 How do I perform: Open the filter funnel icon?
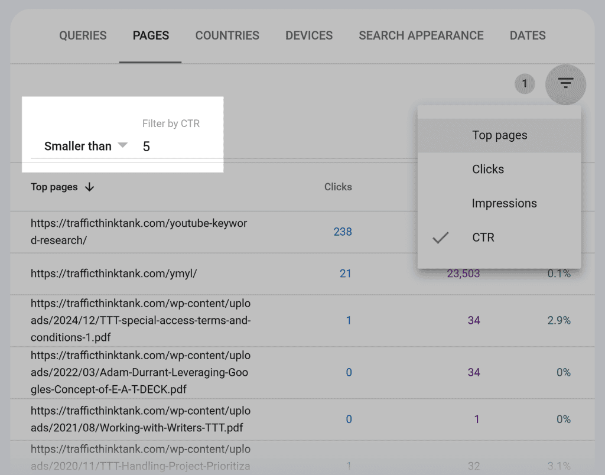pyautogui.click(x=565, y=84)
